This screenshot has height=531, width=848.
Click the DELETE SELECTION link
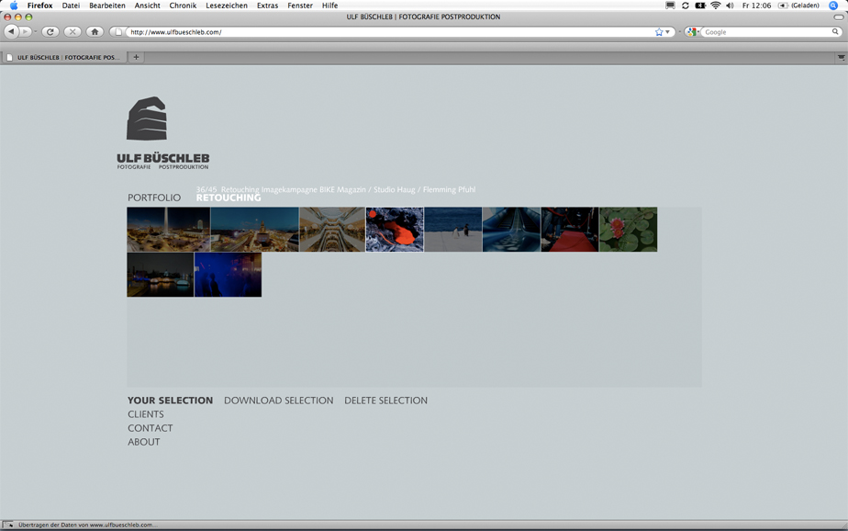pos(385,401)
